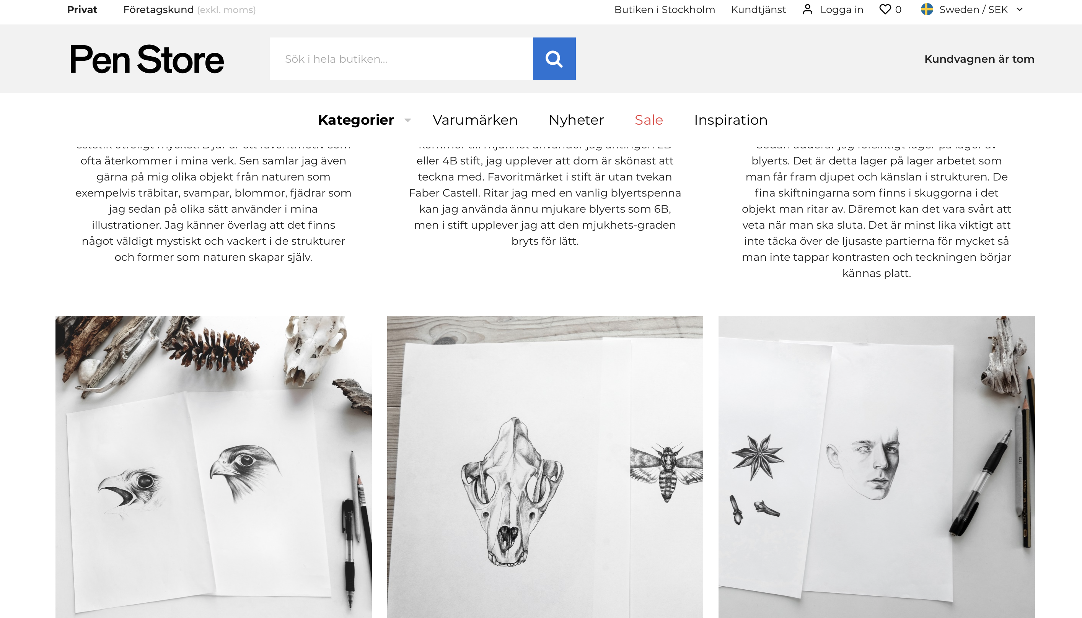Viewport: 1082px width, 618px height.
Task: Open the Kategorier menu
Action: 356,120
